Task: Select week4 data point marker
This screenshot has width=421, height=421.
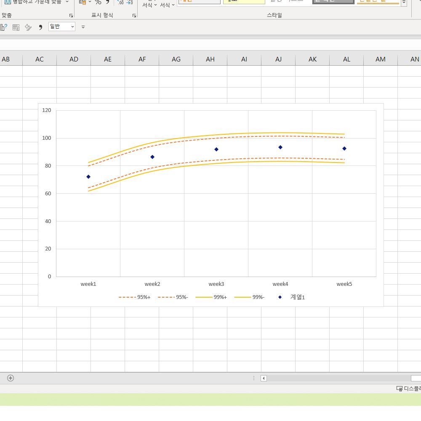Action: click(x=280, y=147)
